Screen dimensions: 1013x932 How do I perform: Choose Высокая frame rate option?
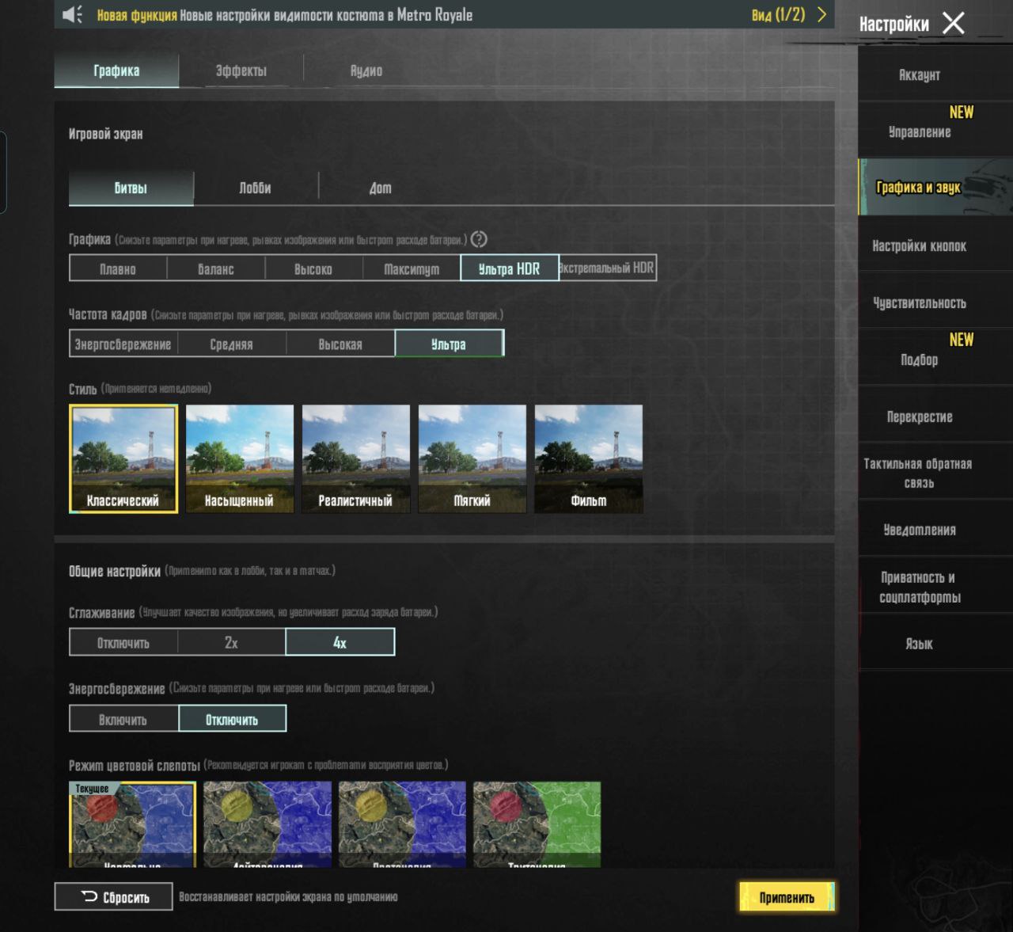(340, 344)
